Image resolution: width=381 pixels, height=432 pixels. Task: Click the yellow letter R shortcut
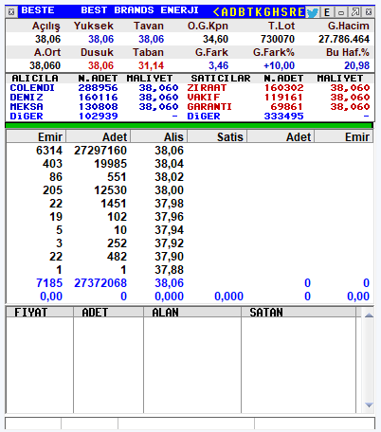pyautogui.click(x=293, y=12)
